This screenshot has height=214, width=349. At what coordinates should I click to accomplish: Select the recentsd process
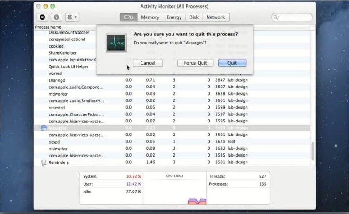coord(57,108)
